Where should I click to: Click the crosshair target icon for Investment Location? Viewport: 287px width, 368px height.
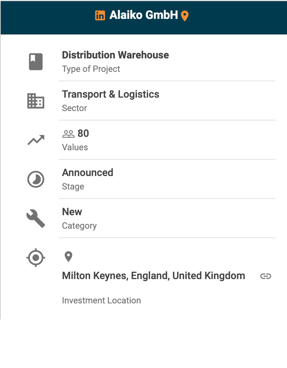36,258
